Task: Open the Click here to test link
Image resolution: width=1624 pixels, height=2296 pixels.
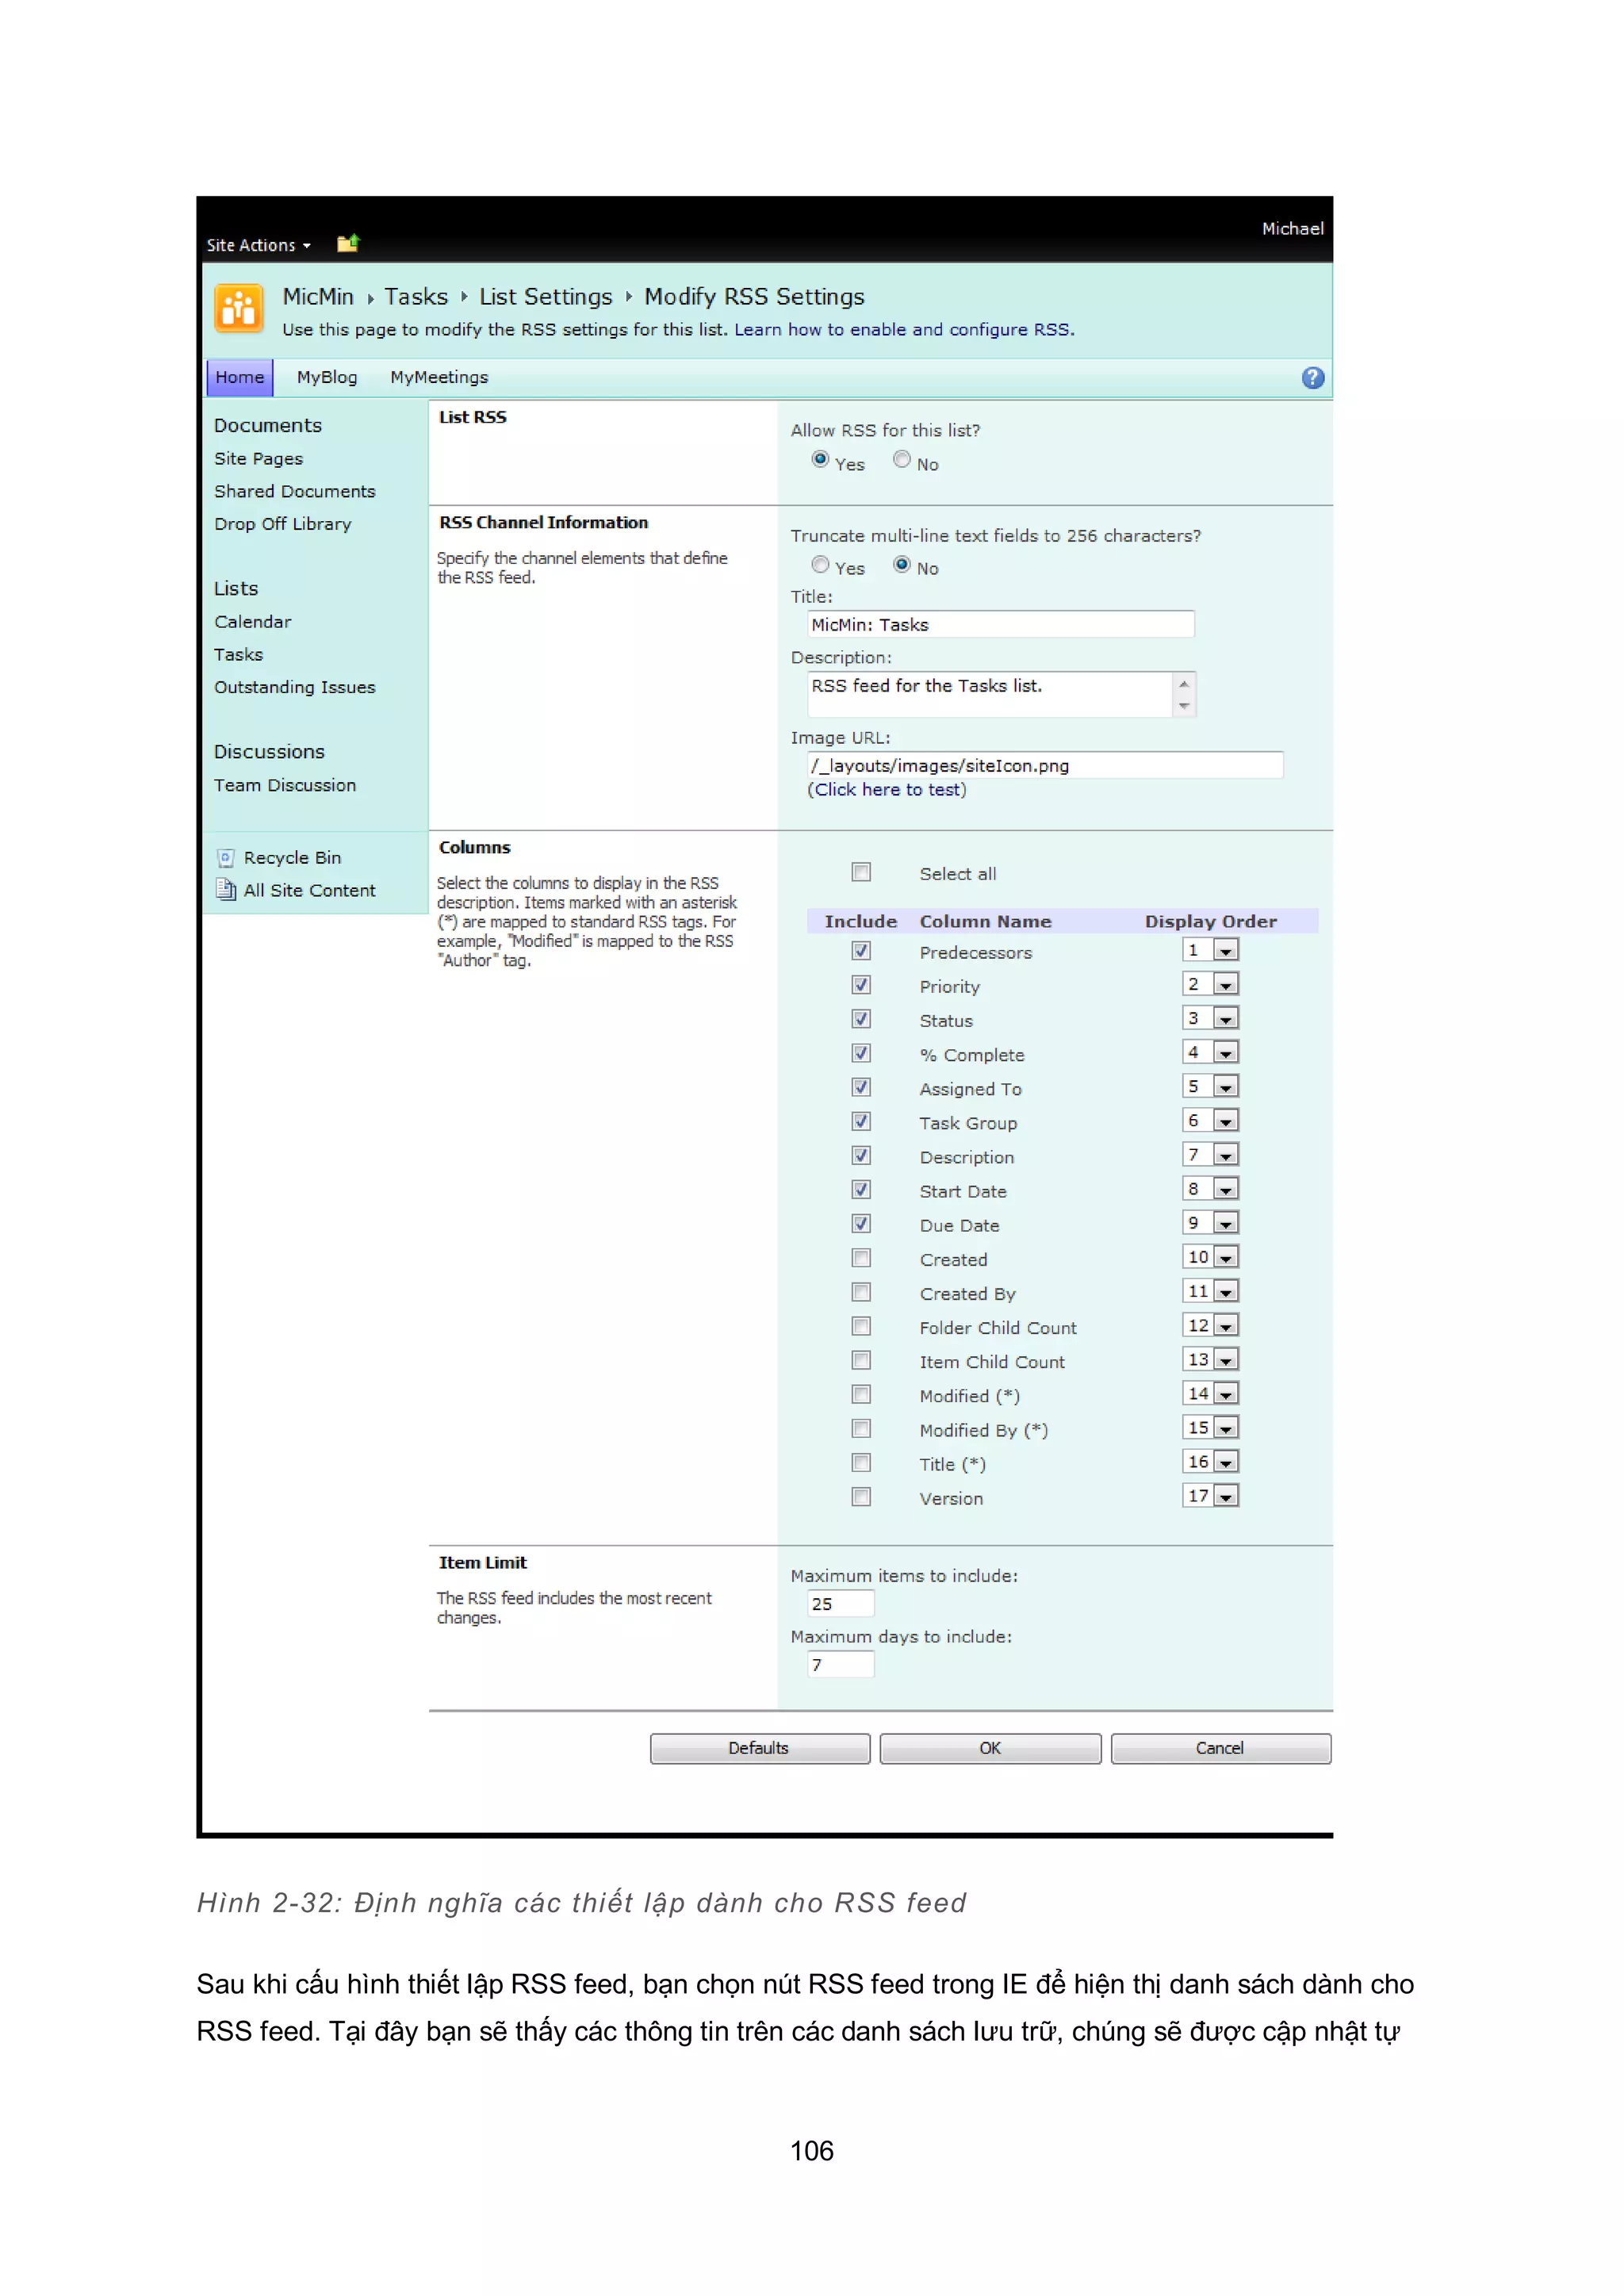Action: (x=887, y=789)
